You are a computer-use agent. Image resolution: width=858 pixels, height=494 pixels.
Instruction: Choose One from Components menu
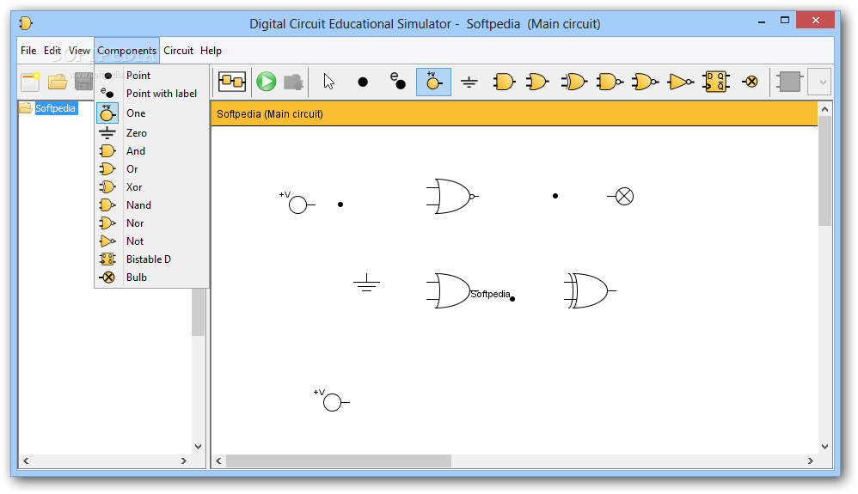pos(152,113)
